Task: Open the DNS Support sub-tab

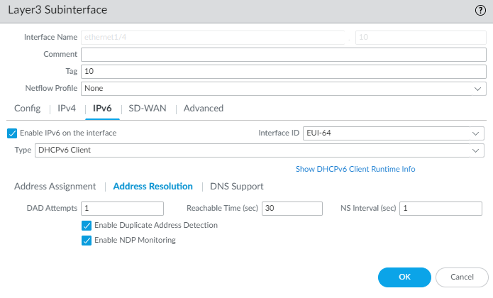Action: tap(237, 187)
